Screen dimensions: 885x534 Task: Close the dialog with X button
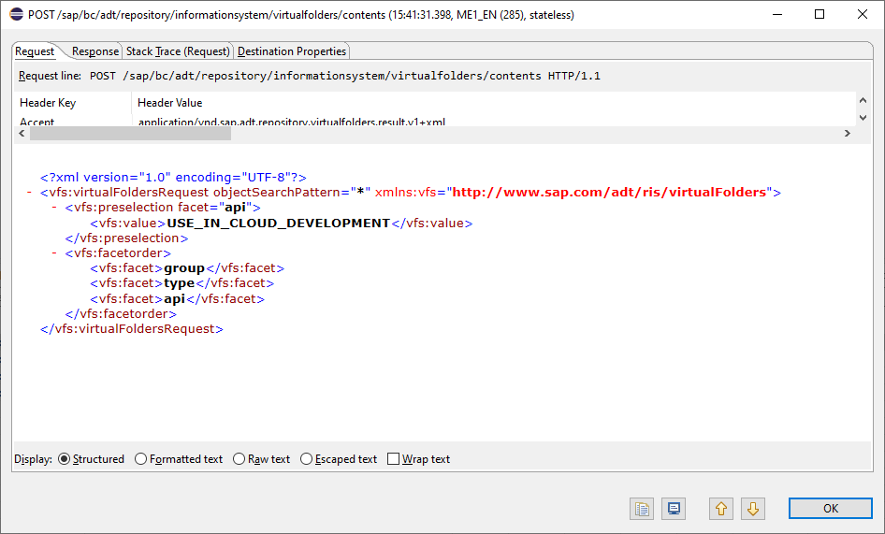(x=863, y=14)
